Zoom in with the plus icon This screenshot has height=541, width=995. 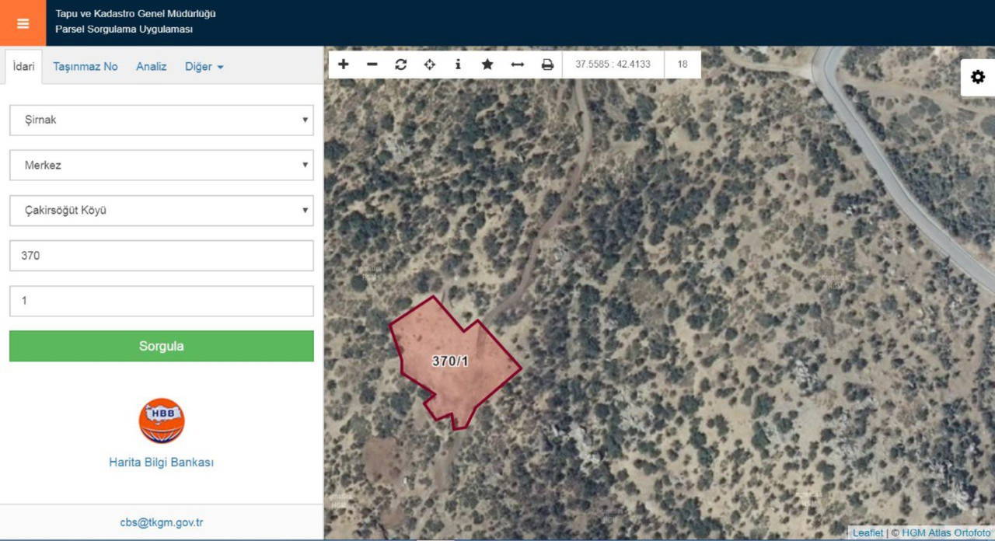pos(344,65)
